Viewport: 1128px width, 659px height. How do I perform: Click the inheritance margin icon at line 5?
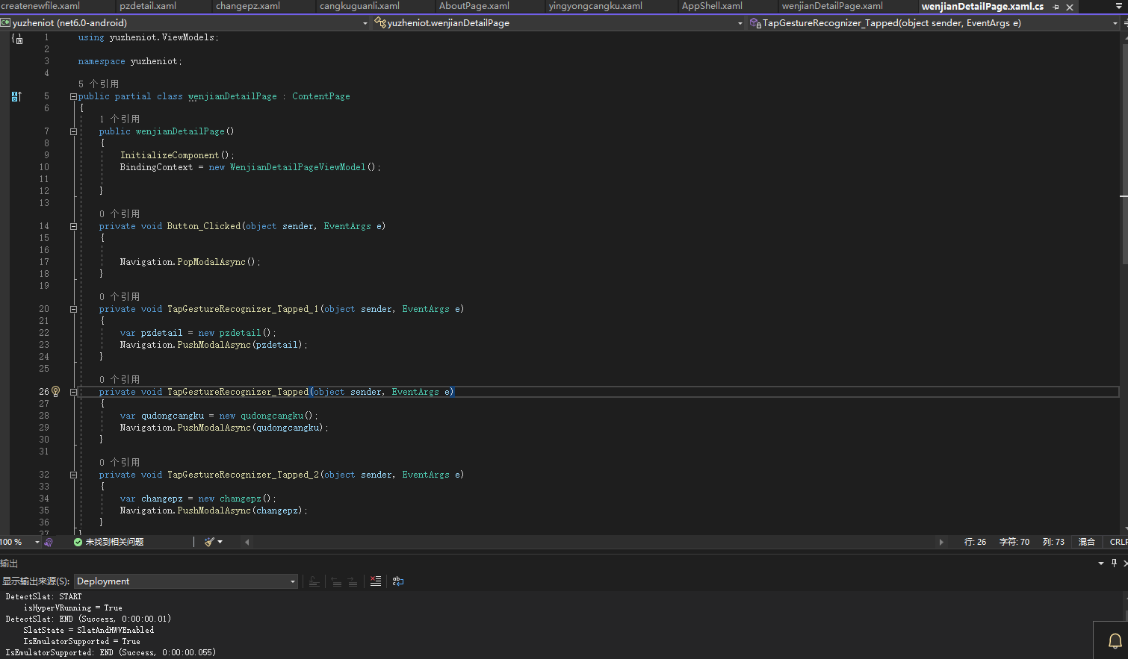click(x=16, y=96)
